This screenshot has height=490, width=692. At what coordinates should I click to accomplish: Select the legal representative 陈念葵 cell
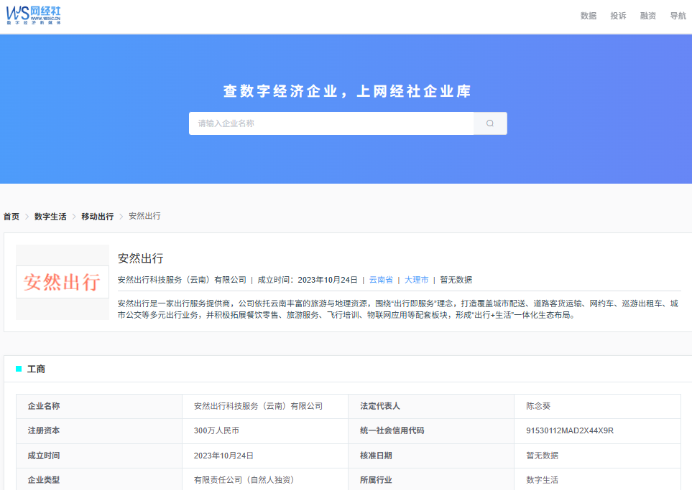click(x=598, y=406)
